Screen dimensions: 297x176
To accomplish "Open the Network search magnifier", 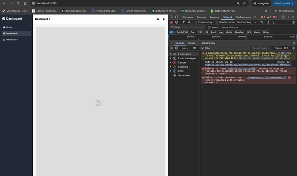I will pyautogui.click(x=189, y=22).
